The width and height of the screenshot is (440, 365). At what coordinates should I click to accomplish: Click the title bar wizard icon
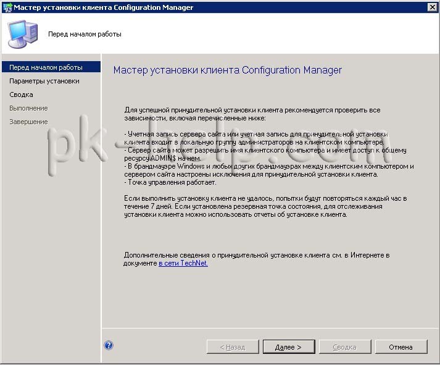click(7, 7)
